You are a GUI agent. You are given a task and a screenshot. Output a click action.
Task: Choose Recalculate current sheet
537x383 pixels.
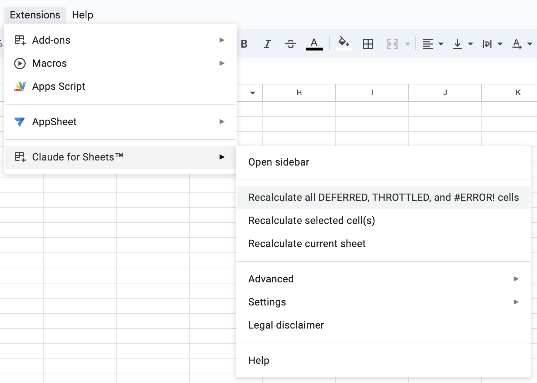pos(383,243)
